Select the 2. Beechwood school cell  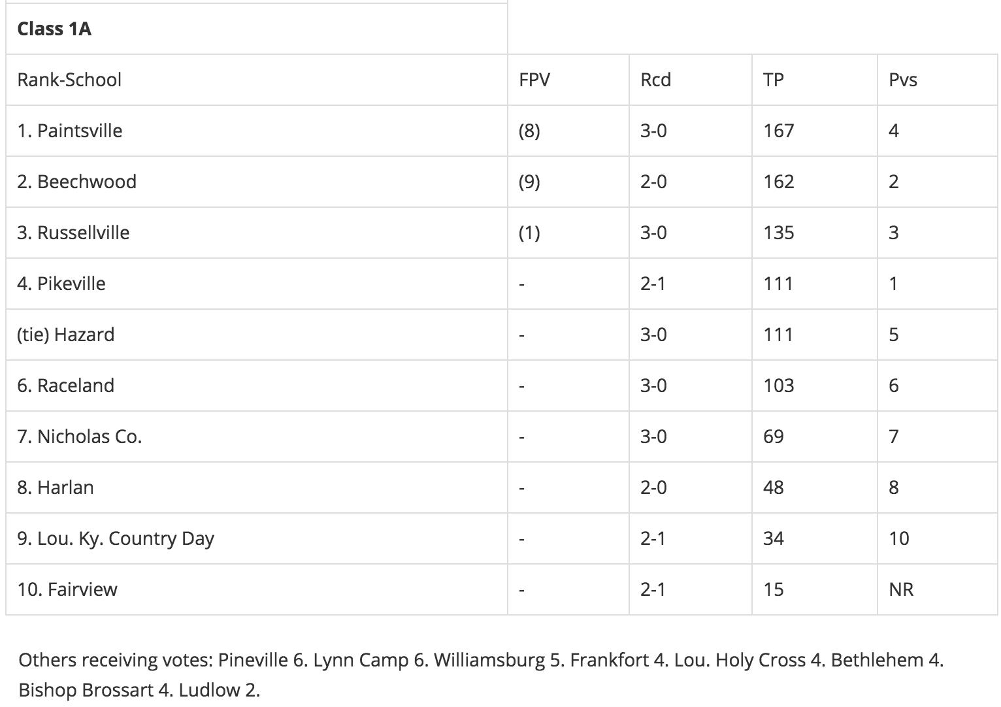[256, 182]
